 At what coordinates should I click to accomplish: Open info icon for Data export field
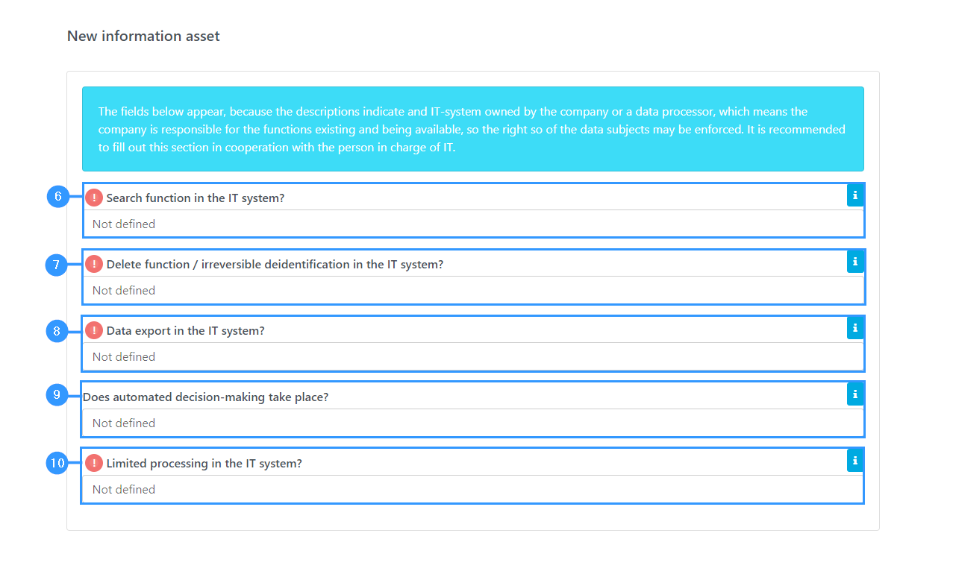855,328
